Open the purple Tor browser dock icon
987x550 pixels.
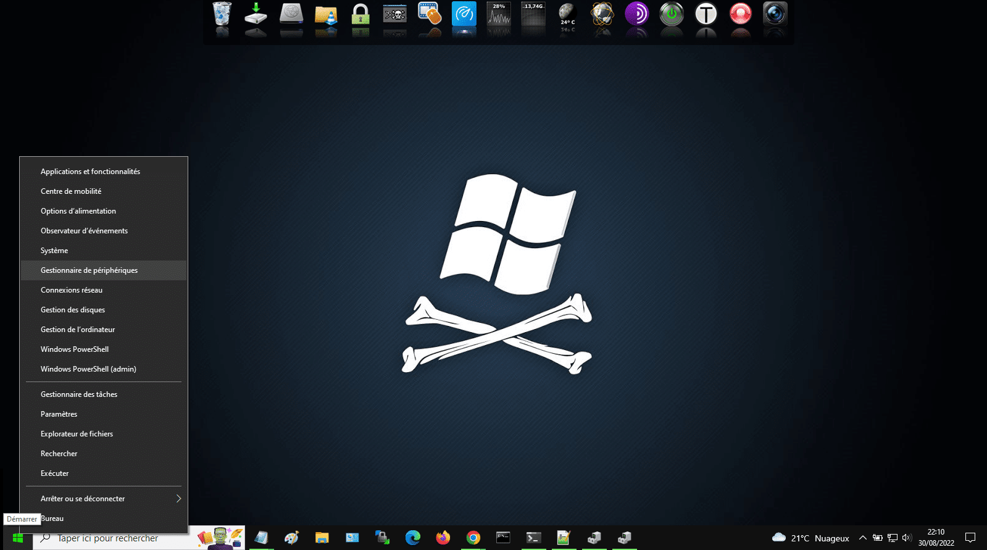pyautogui.click(x=637, y=14)
